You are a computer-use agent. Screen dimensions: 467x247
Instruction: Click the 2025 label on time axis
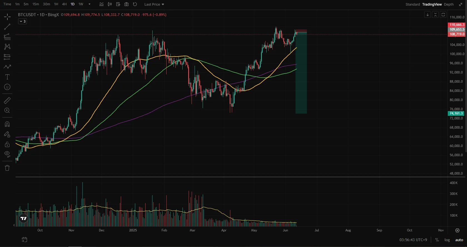(x=133, y=230)
